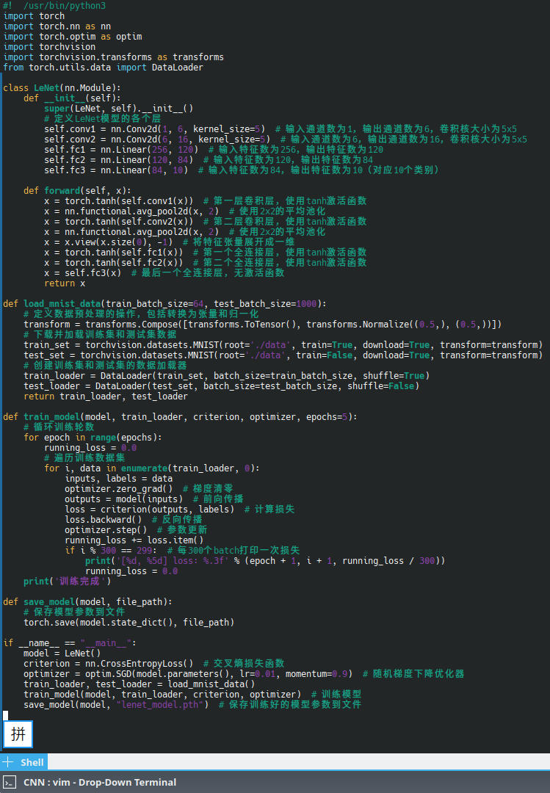Click 'train_loader = DataLoader(train_set' line
This screenshot has height=793, width=550.
227,376
